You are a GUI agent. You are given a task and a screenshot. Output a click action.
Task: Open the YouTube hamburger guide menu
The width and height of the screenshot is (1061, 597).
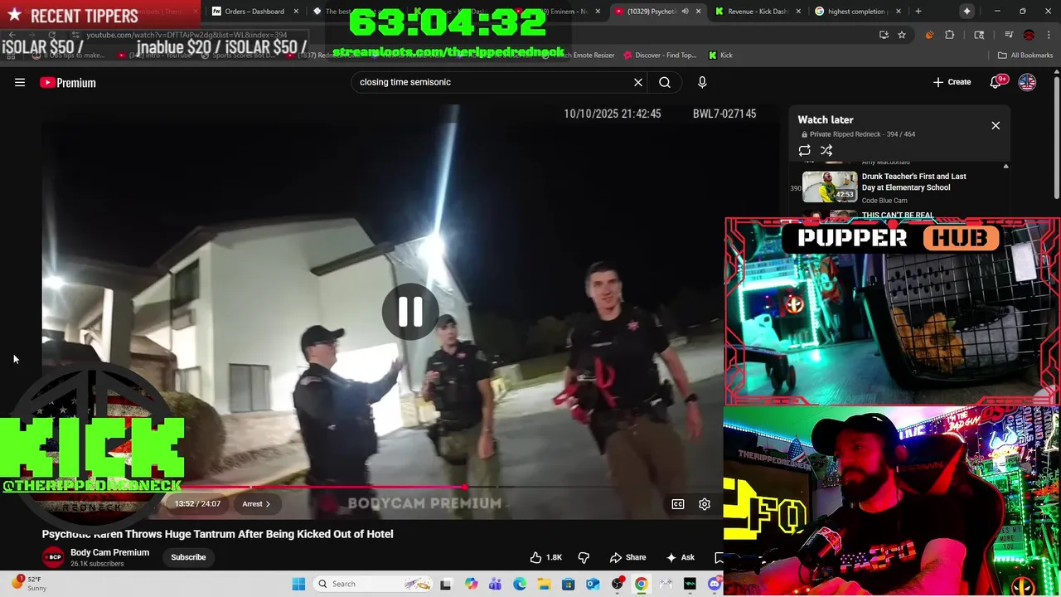pyautogui.click(x=20, y=82)
